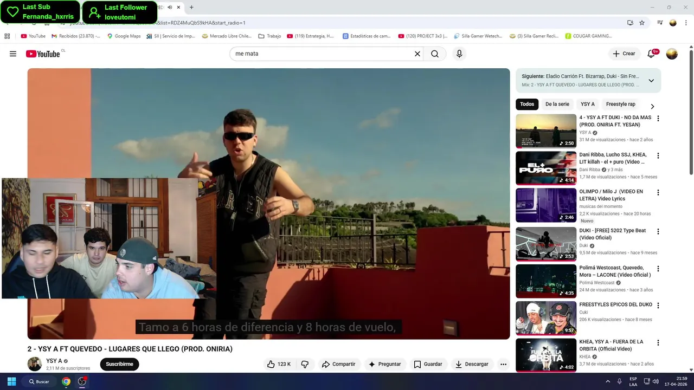694x390 pixels.
Task: Submit search with the magnifier button
Action: pos(435,54)
